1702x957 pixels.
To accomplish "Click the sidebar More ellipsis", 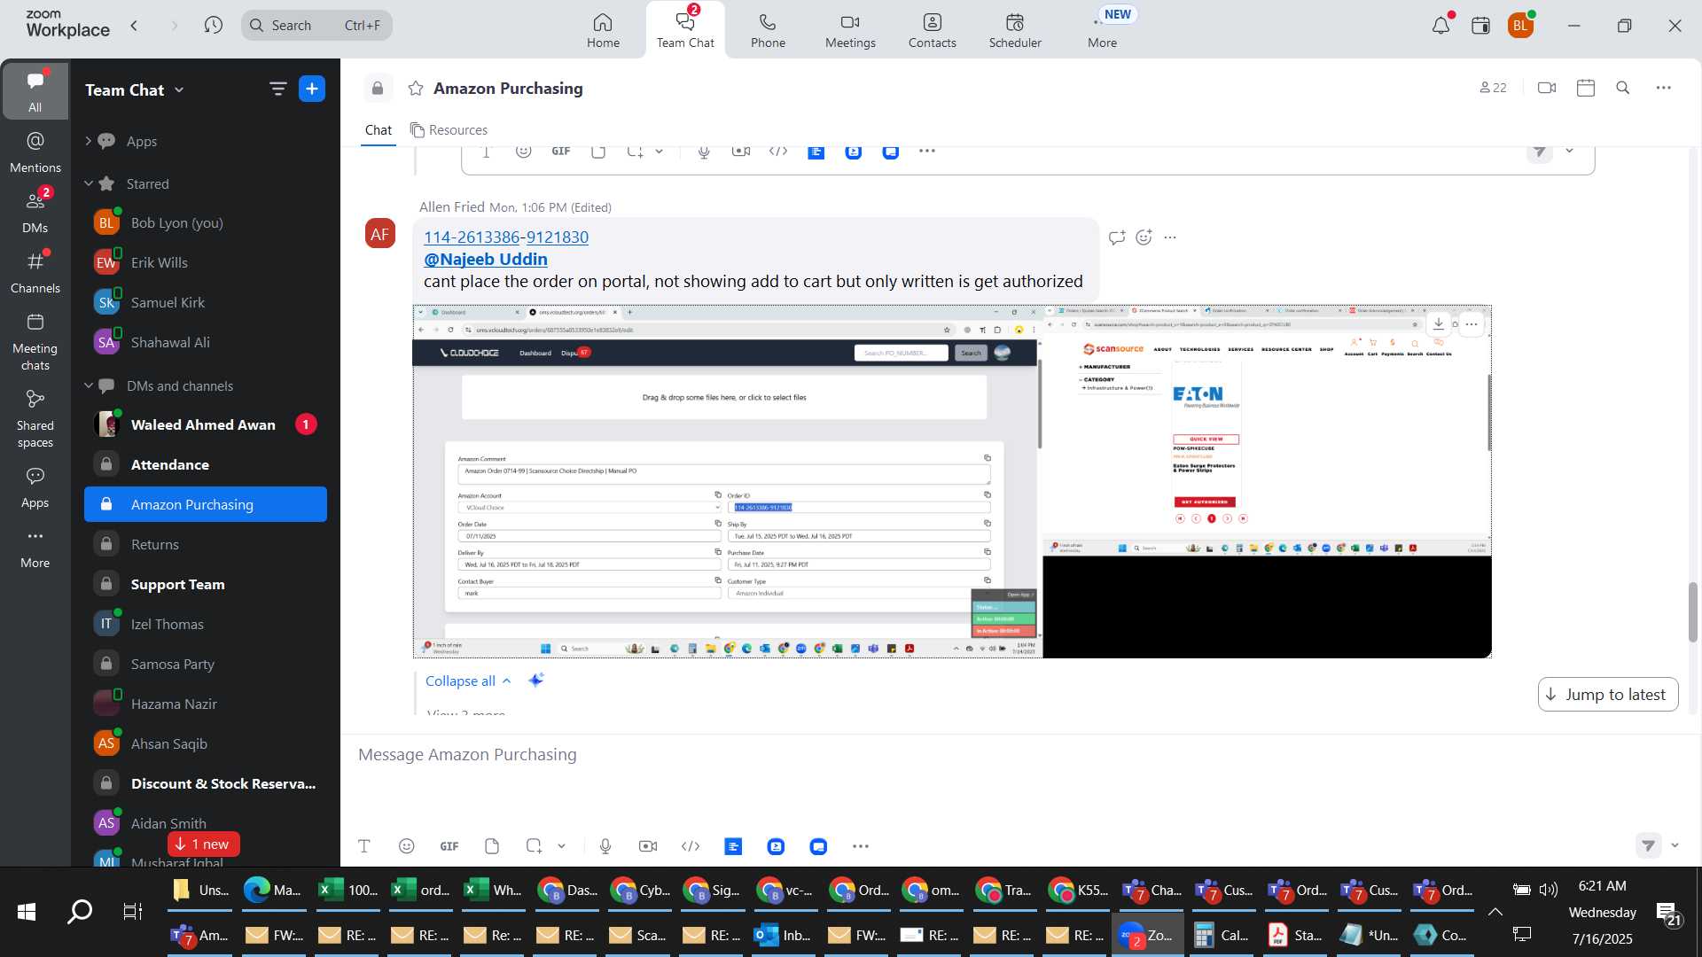I will pos(35,548).
